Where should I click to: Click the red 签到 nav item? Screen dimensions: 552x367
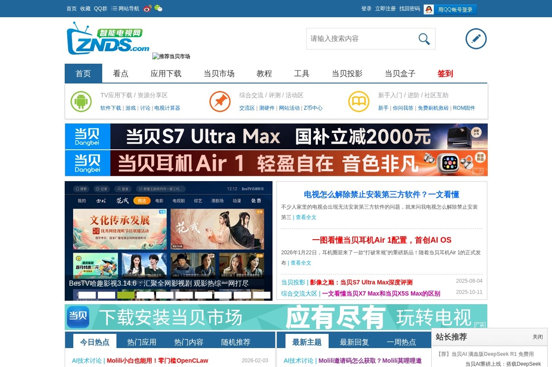click(445, 74)
